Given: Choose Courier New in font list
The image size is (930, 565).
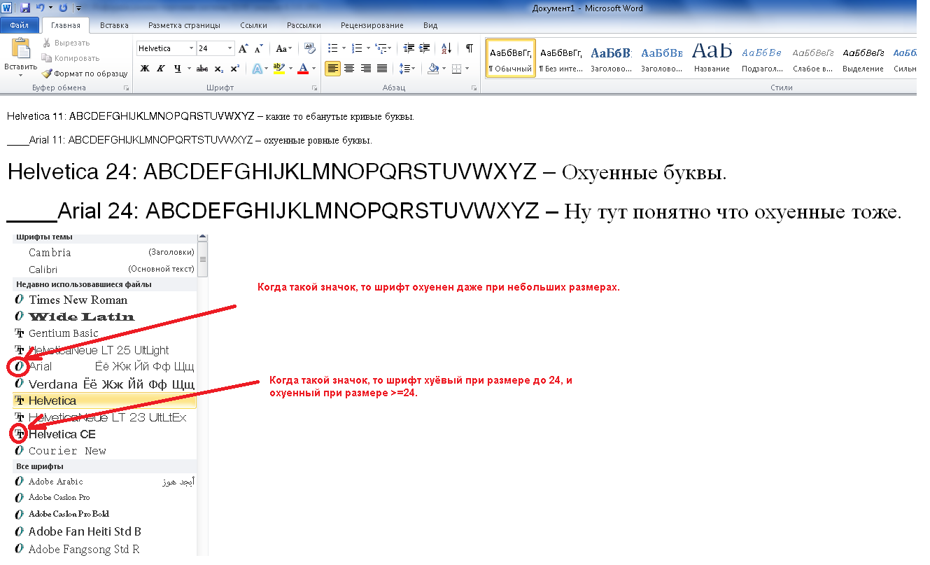Looking at the screenshot, I should point(105,451).
